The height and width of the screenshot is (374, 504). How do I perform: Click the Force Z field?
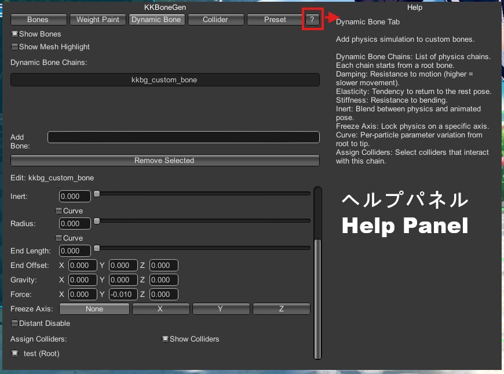click(x=163, y=295)
